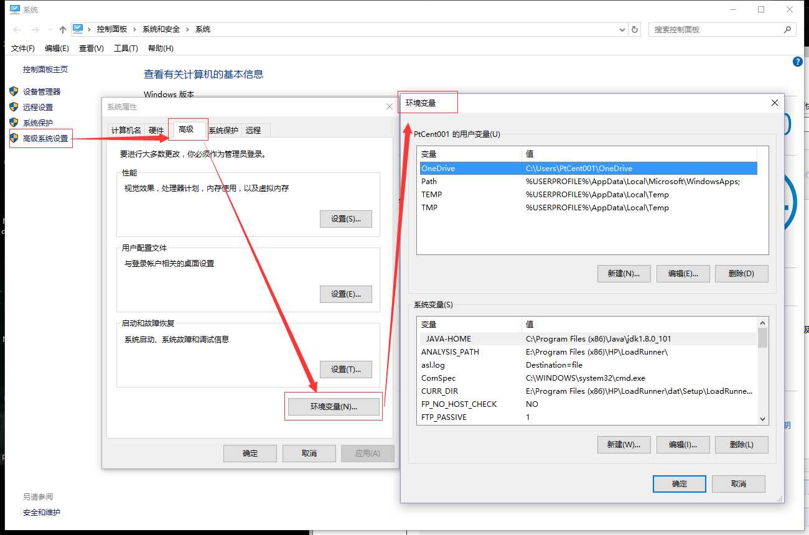Close the 环境变量 dialog

click(x=775, y=103)
